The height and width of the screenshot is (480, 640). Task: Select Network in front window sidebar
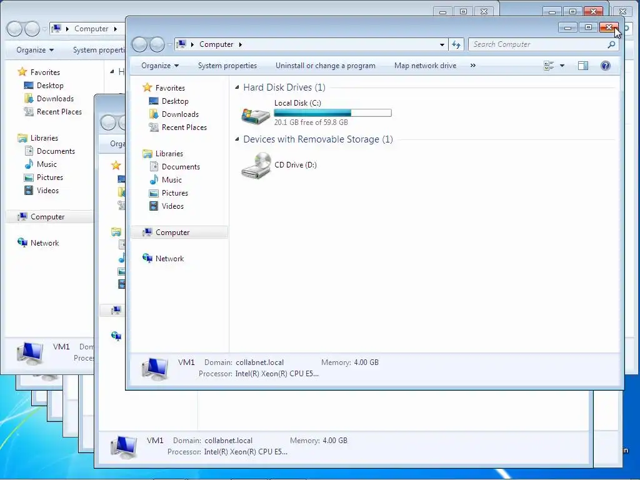tap(169, 258)
